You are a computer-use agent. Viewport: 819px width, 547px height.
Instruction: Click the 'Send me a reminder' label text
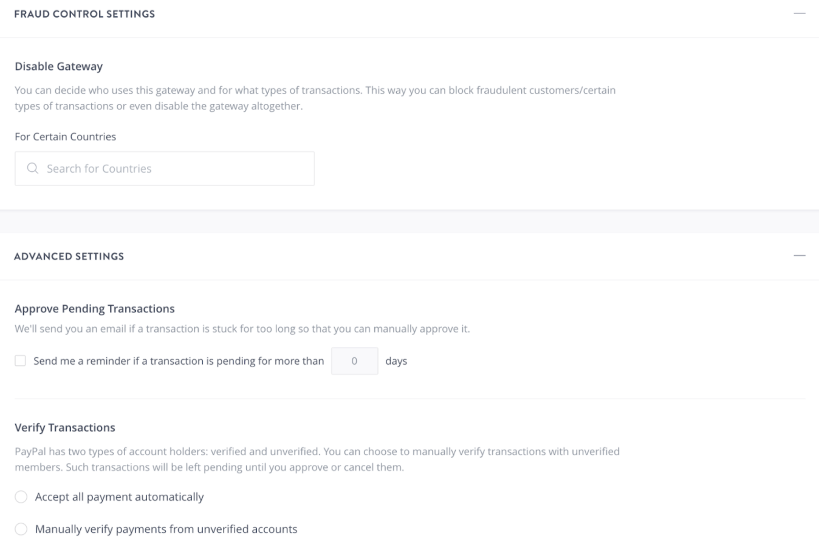pyautogui.click(x=179, y=361)
